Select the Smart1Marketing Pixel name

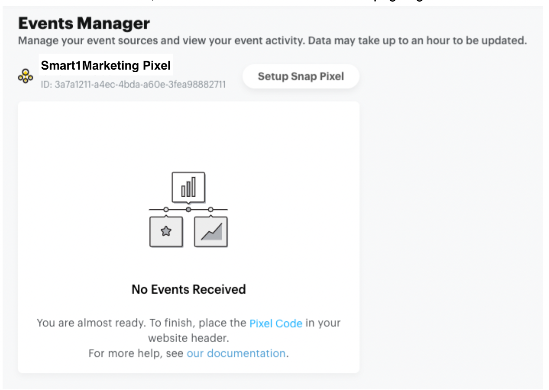(106, 66)
